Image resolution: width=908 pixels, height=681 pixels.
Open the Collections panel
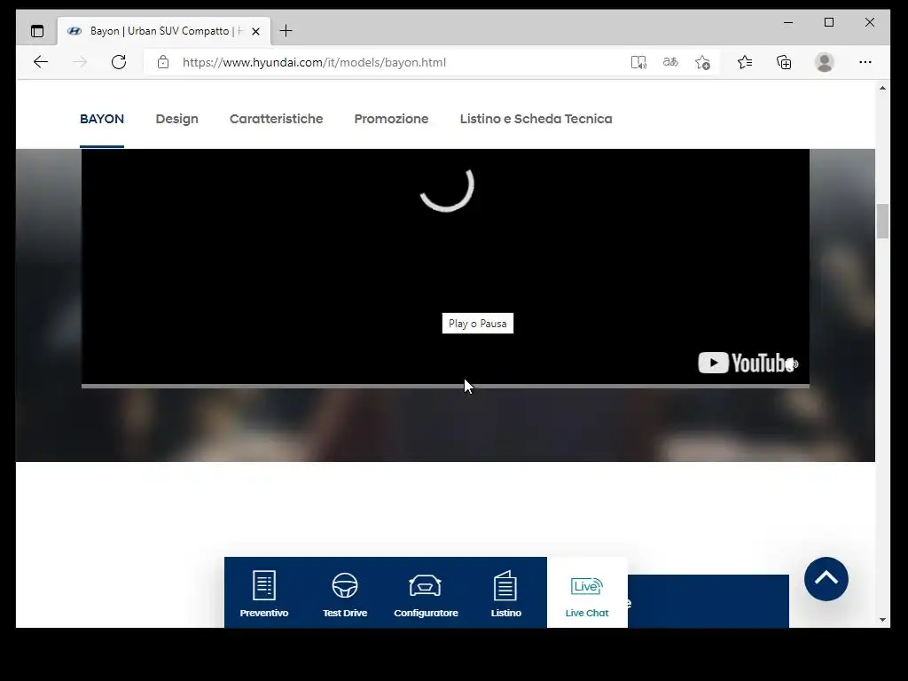tap(784, 62)
